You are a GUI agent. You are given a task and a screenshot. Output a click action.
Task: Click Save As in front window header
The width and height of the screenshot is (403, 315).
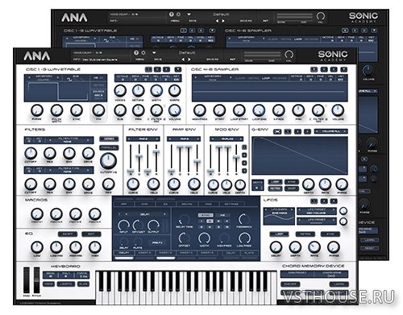(x=212, y=60)
